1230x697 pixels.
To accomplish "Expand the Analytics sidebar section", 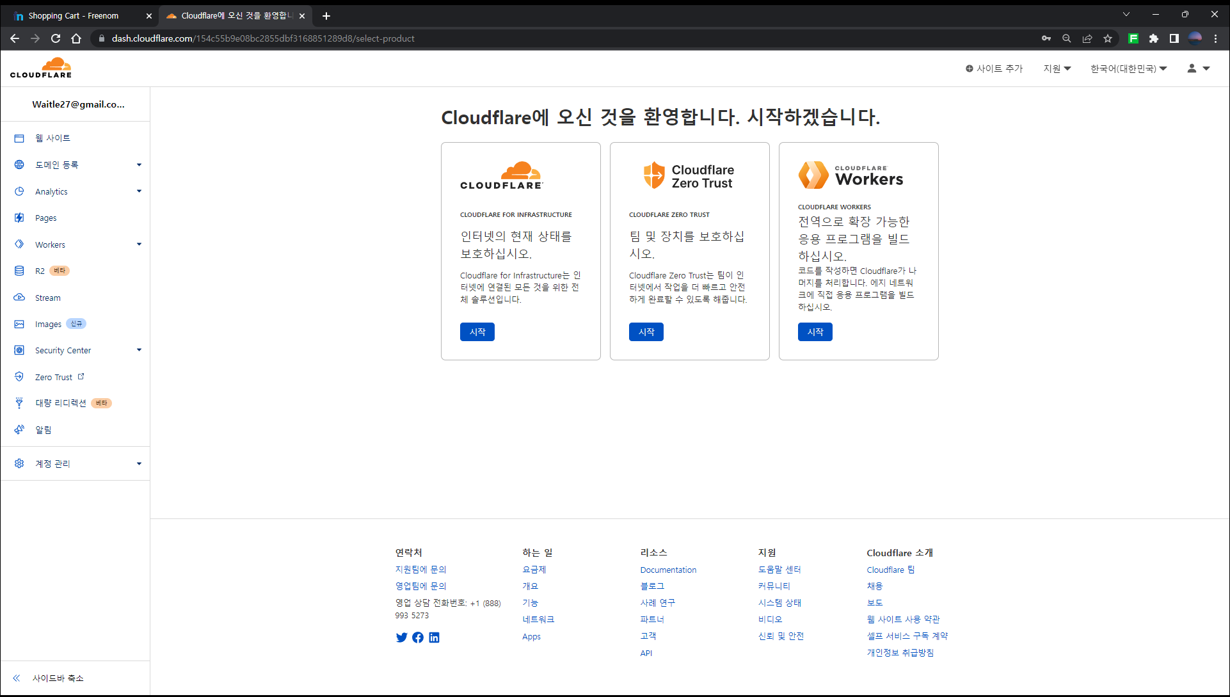I will point(139,191).
